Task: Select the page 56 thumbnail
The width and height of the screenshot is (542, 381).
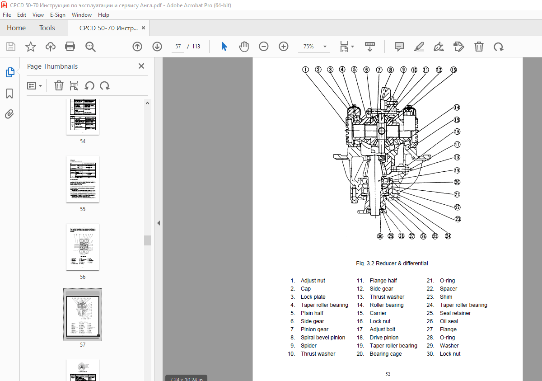Action: 82,247
